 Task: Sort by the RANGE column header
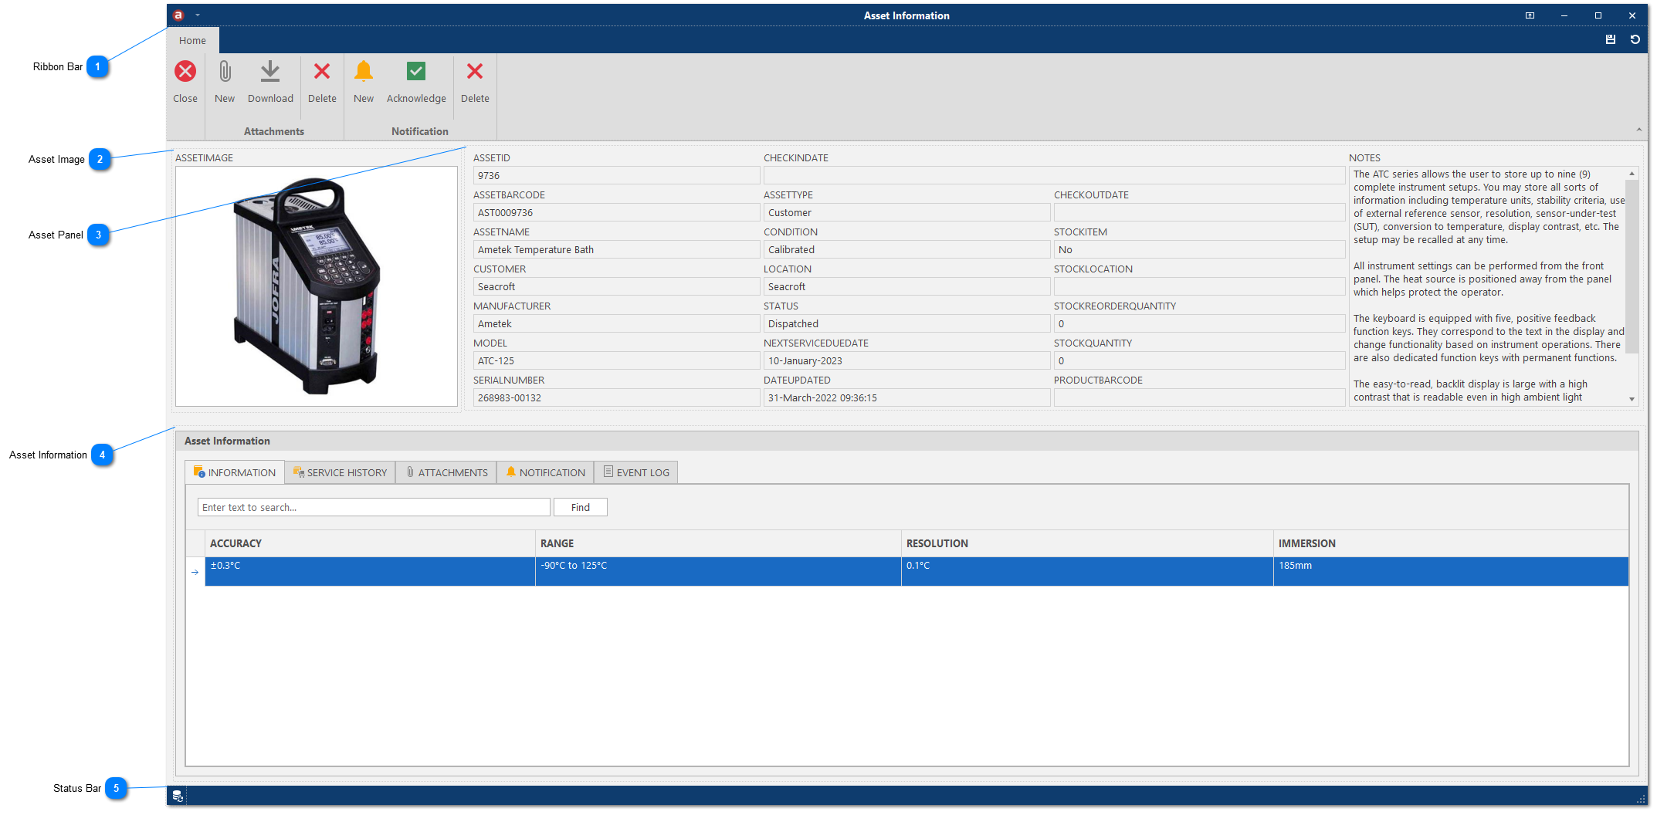click(718, 543)
